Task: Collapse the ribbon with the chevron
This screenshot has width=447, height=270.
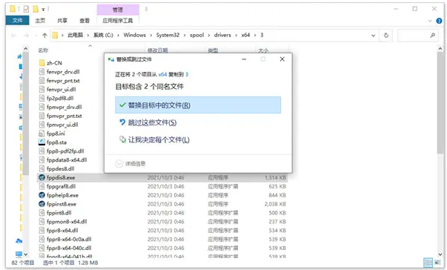Action: [x=430, y=21]
